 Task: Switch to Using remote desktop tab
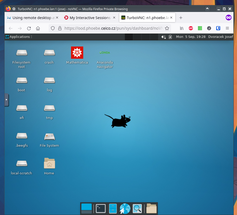point(32,18)
